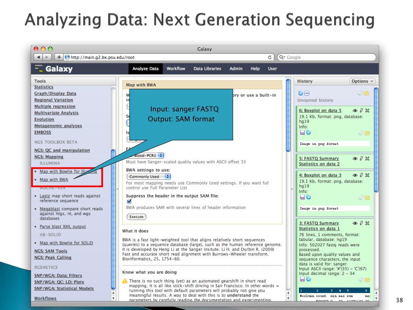Save dataset 4 using the disk icon
Screen dimensions: 413x310
coord(302,197)
